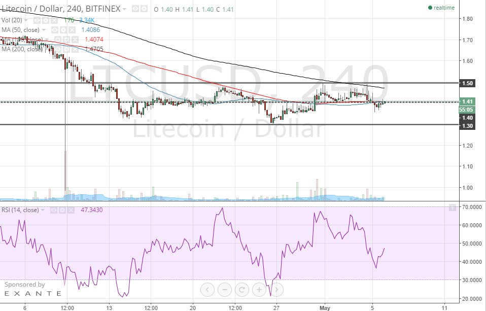Click the MA (50, close) legend label
Screen dimensions: 486x311
20,30
